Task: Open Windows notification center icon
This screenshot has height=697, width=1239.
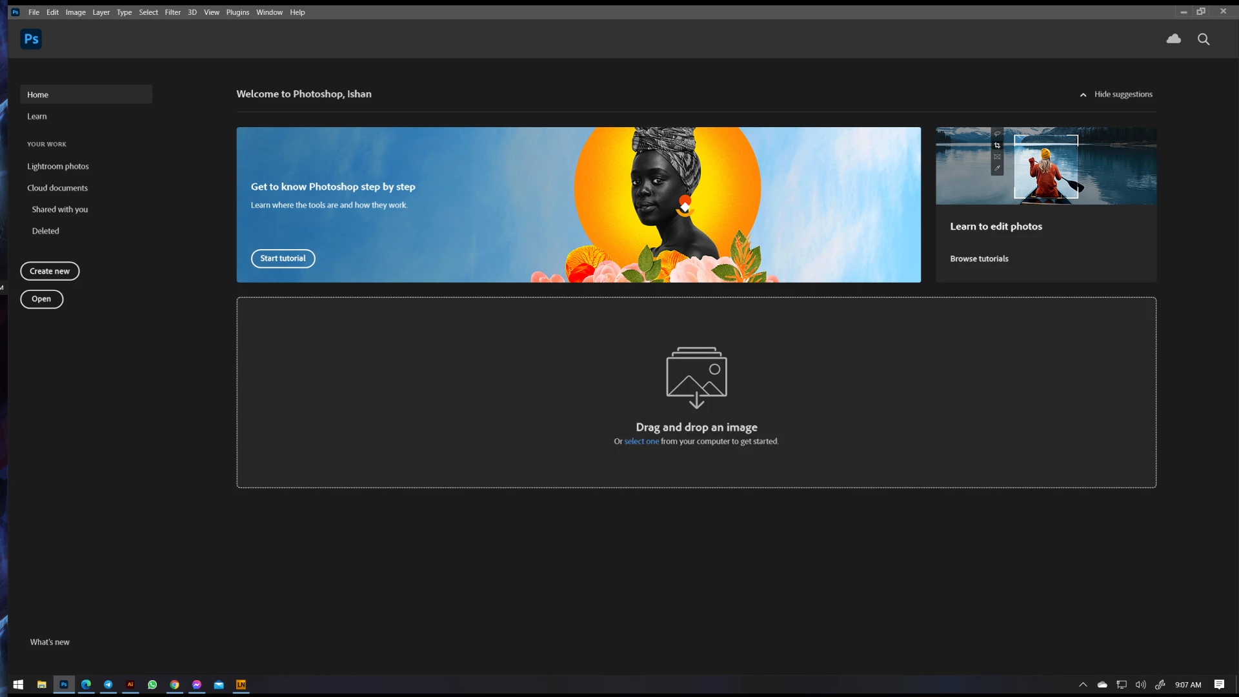Action: (x=1219, y=685)
